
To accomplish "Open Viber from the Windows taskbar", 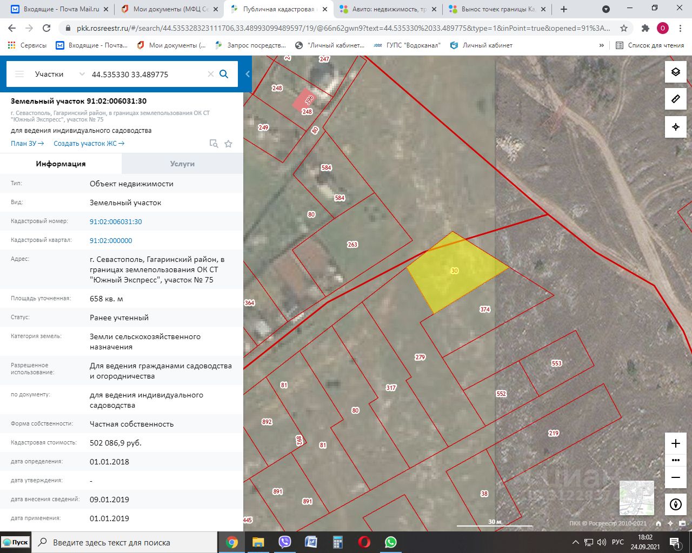I will pyautogui.click(x=284, y=542).
